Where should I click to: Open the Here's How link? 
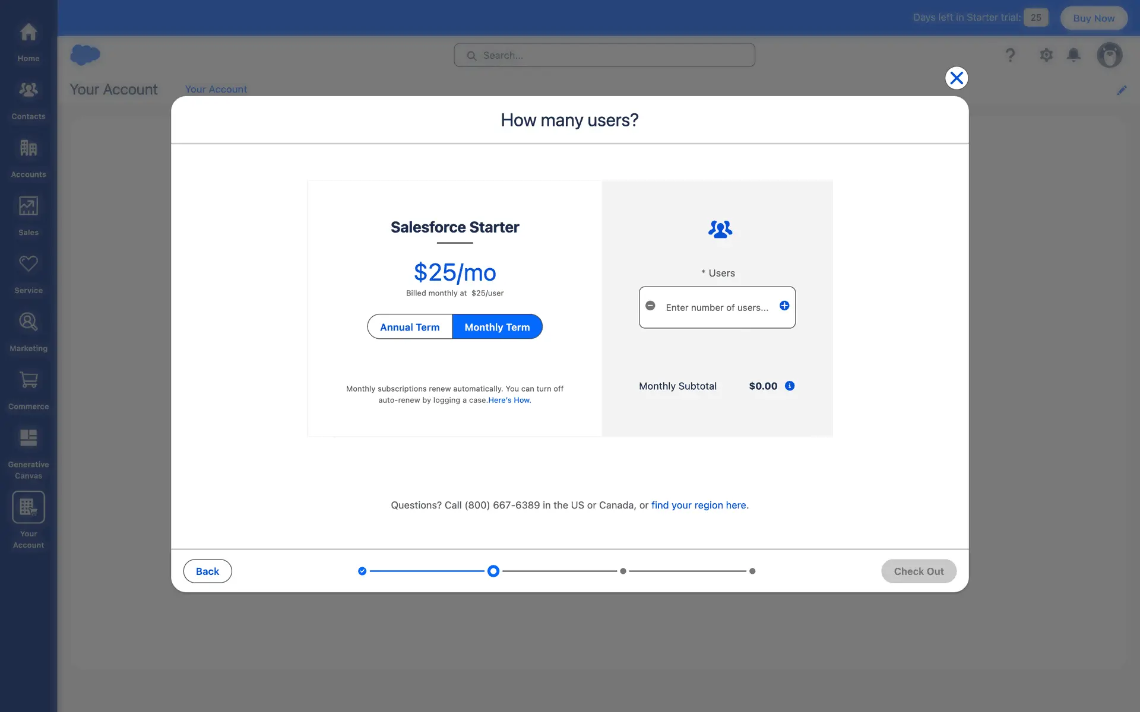509,401
